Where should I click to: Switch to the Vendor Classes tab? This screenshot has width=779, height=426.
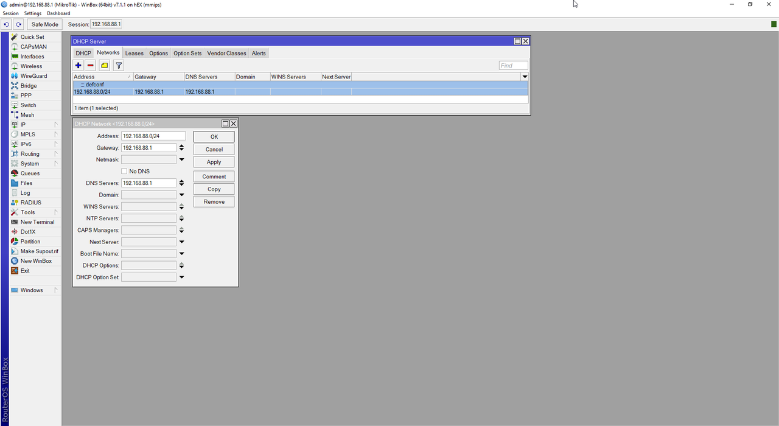pos(226,53)
